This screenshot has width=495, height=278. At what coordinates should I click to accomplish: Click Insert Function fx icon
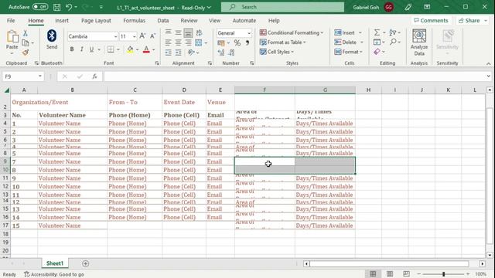tap(94, 76)
